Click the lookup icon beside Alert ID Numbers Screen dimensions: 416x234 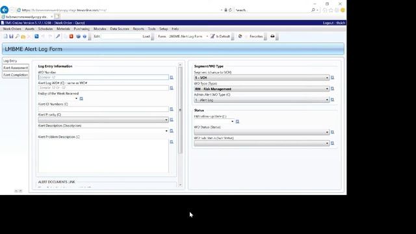coord(172,109)
